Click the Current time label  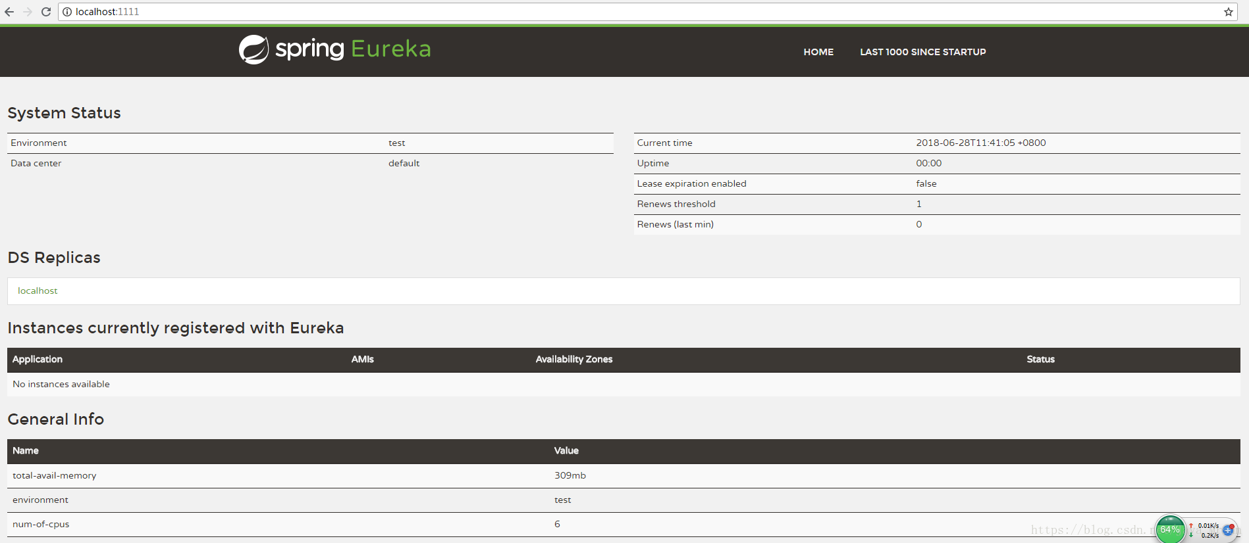pyautogui.click(x=664, y=143)
